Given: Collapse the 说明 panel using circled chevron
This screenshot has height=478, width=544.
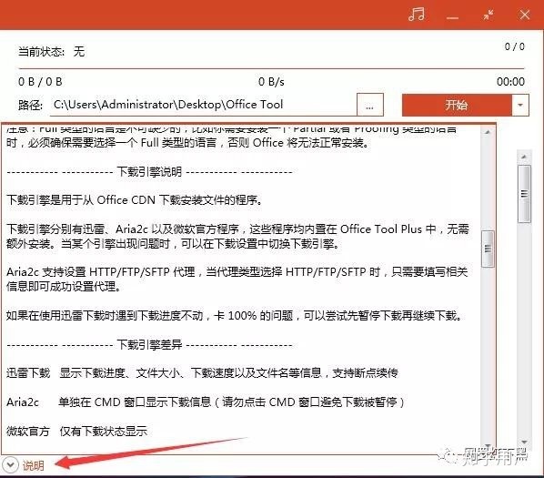Looking at the screenshot, I should [x=10, y=465].
